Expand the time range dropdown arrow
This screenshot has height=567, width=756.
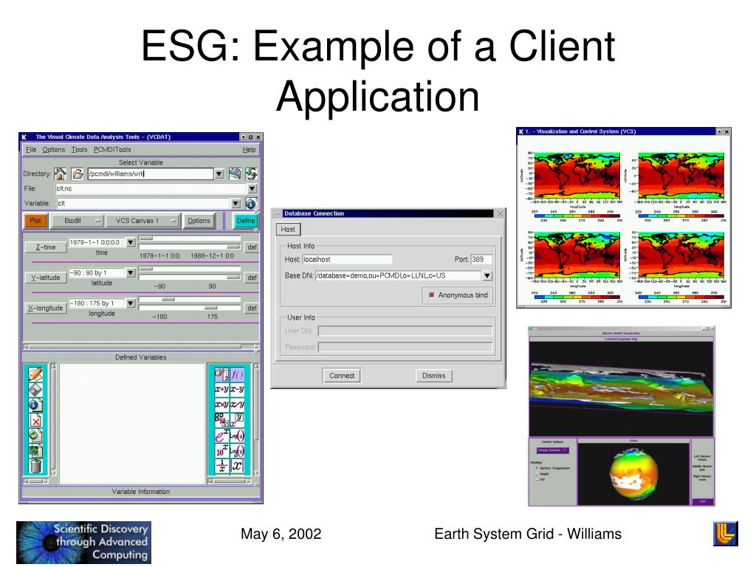click(x=131, y=242)
